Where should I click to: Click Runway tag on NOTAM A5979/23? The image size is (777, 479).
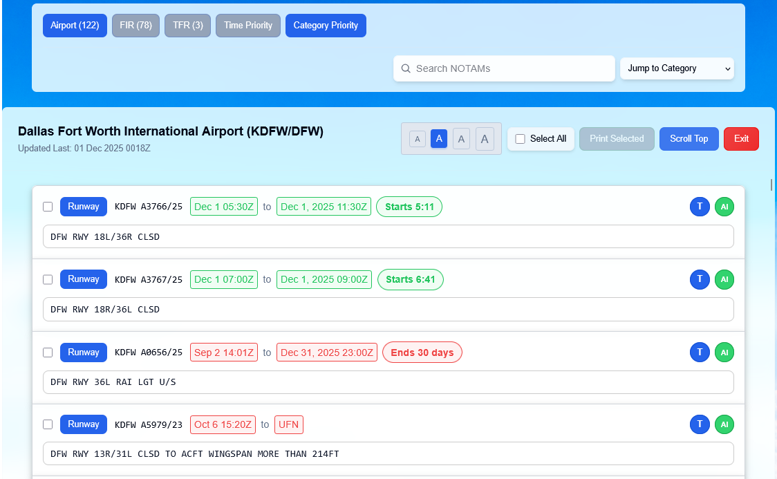[83, 424]
